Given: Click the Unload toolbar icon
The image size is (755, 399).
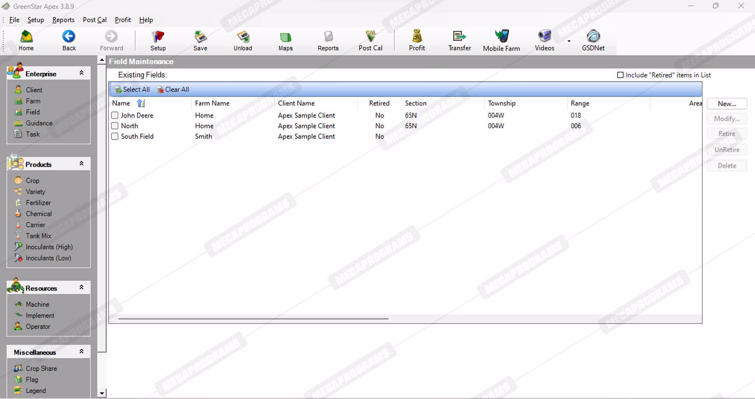Looking at the screenshot, I should (x=243, y=41).
